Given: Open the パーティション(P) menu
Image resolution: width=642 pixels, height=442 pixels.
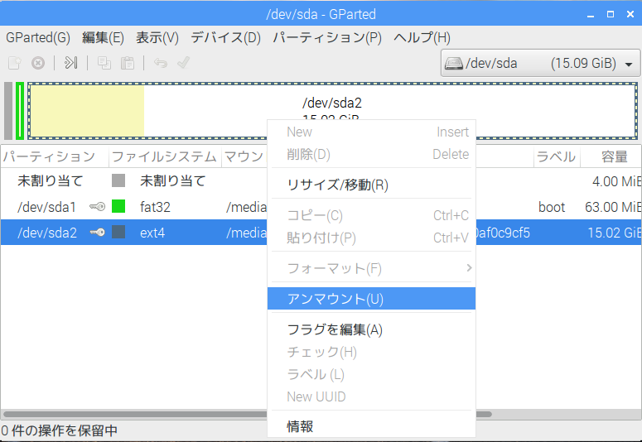Looking at the screenshot, I should [327, 37].
